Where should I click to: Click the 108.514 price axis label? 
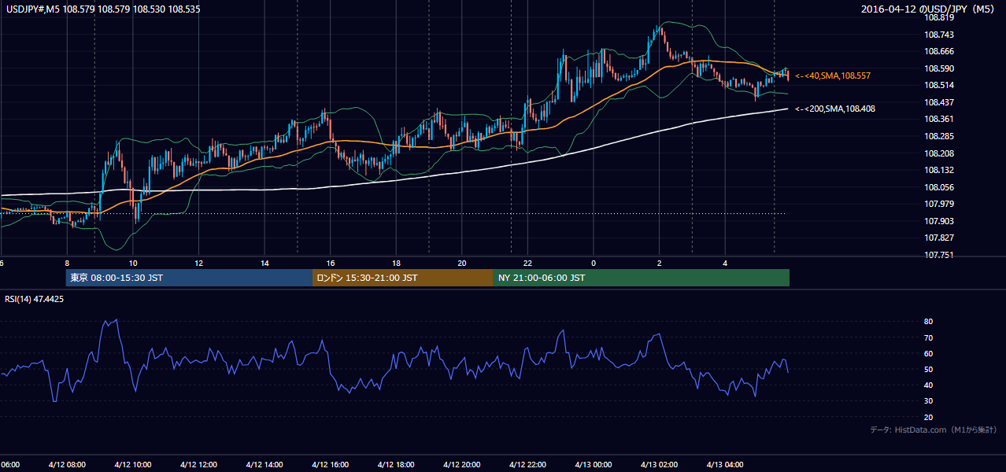pos(940,85)
